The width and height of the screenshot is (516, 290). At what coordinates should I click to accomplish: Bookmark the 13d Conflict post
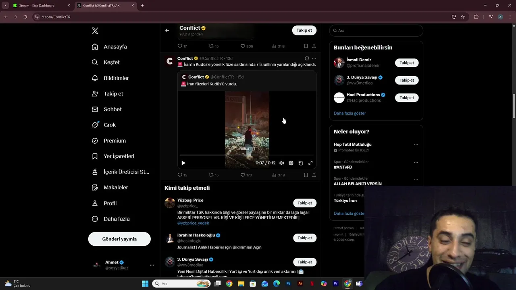coord(306,175)
